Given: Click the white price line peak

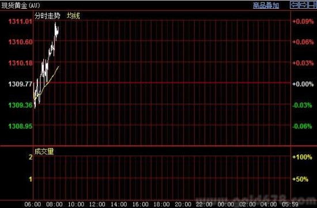Looking at the screenshot, I should [55, 23].
